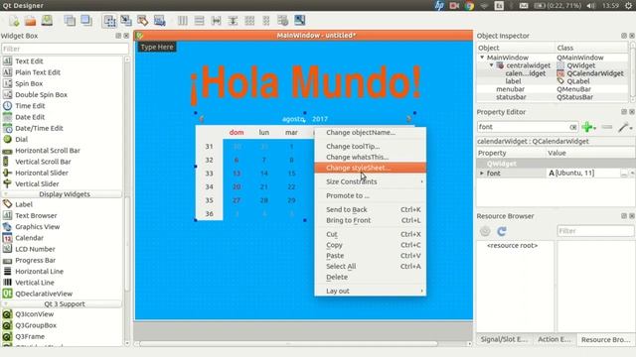Expand the font property row
This screenshot has width=636, height=357.
pos(481,174)
